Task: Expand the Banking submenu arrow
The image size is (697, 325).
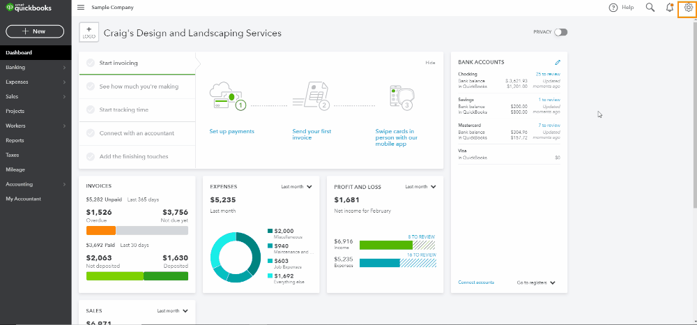Action: pyautogui.click(x=64, y=68)
